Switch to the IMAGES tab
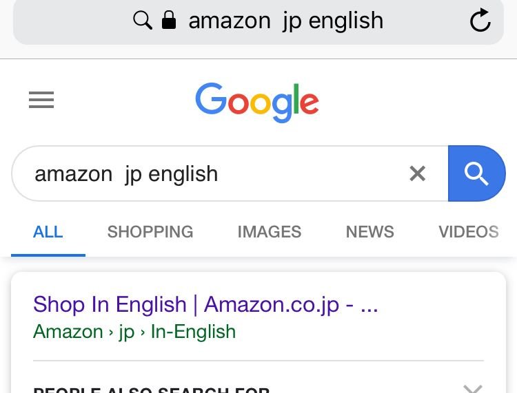Image resolution: width=517 pixels, height=393 pixels. (x=270, y=232)
